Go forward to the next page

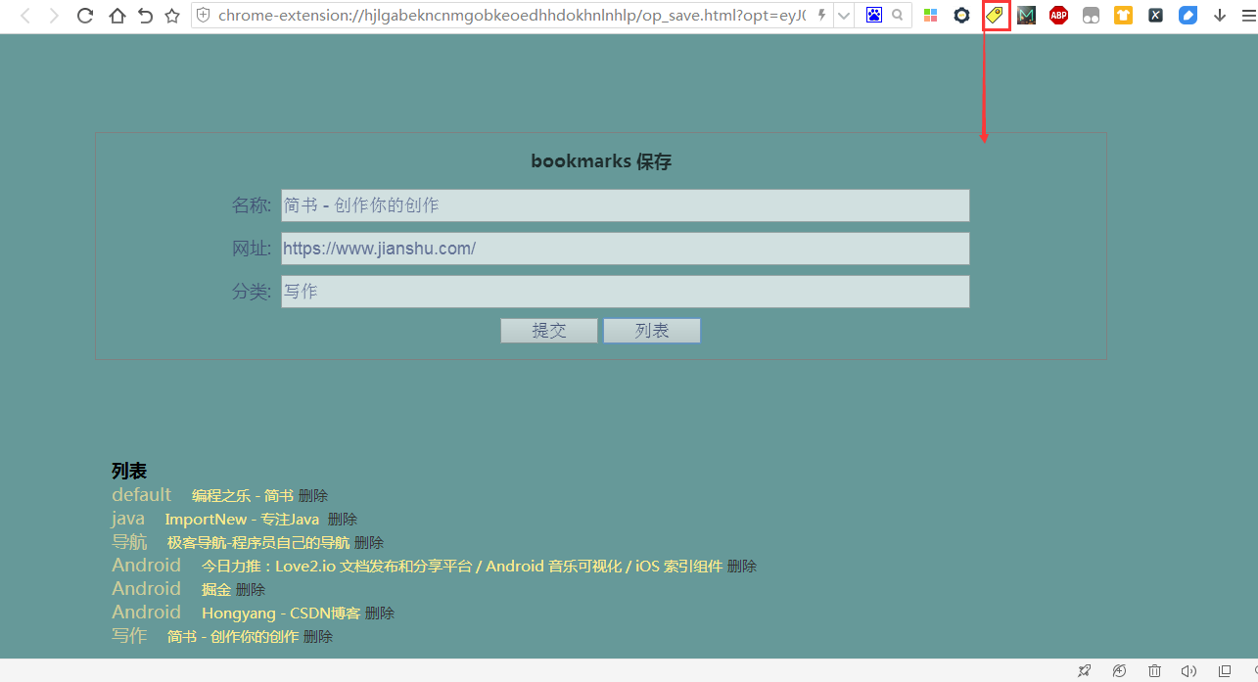(54, 16)
